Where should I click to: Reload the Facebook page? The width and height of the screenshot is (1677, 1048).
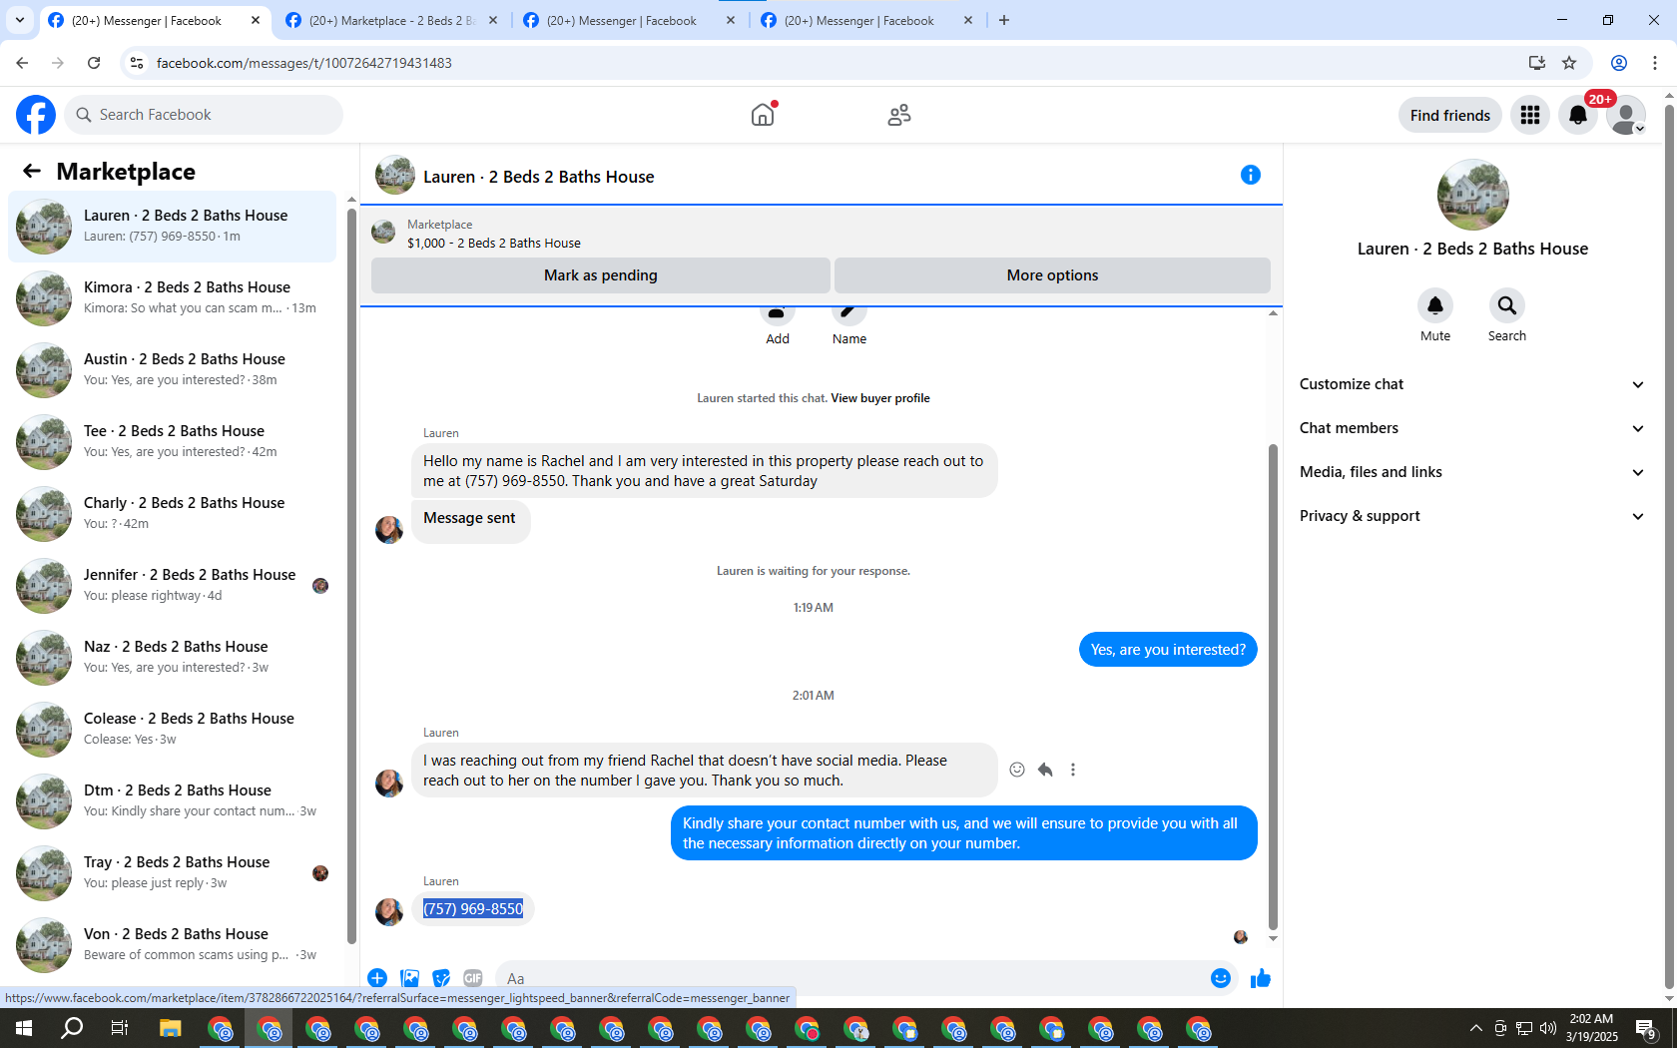click(94, 63)
